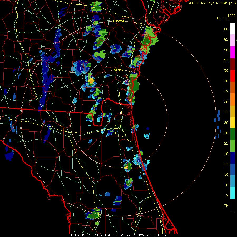Click the 34 legend value
Viewport: 237px width, 237px height.
[x=226, y=112]
